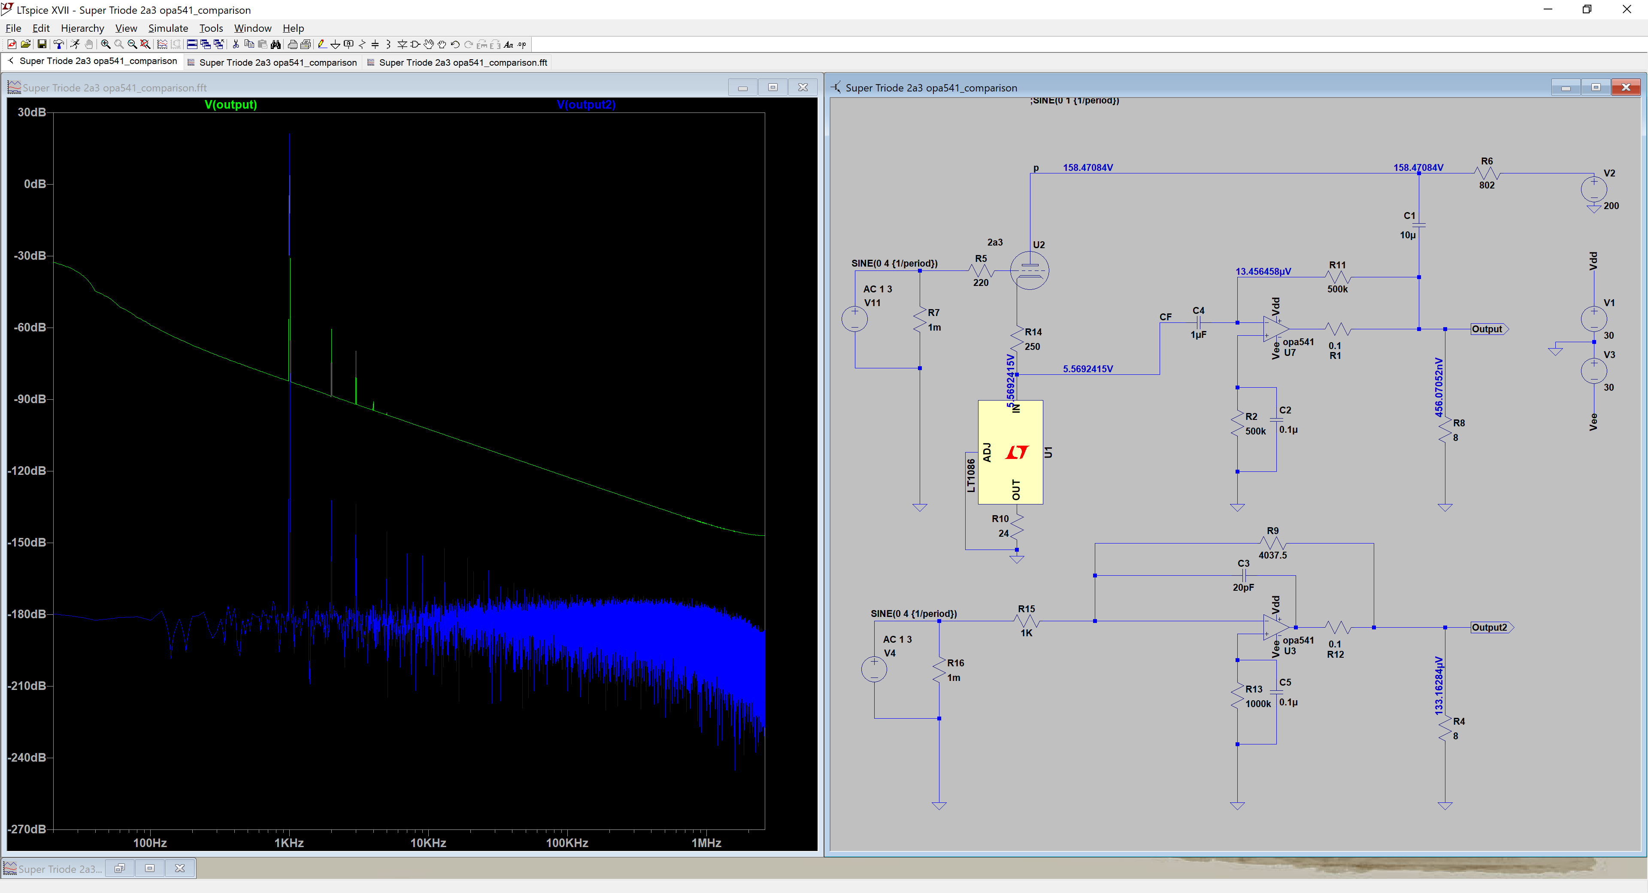1648x893 pixels.
Task: Click the Open file folder icon
Action: pos(26,44)
